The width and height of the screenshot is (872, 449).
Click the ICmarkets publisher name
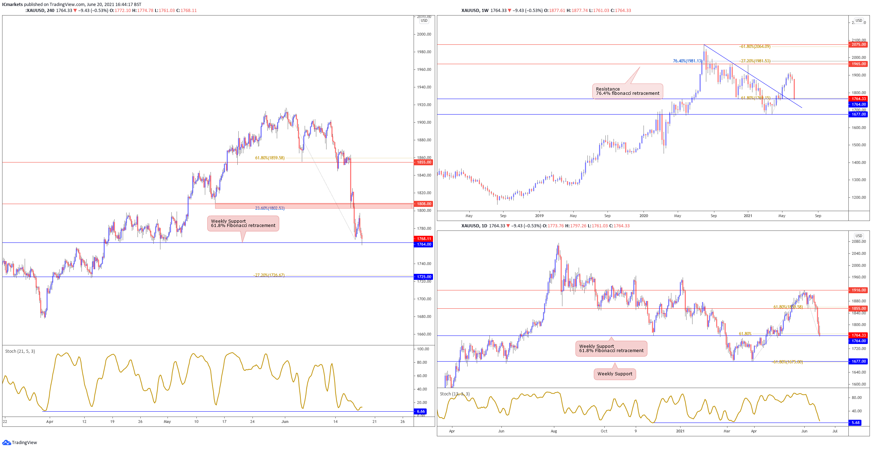[12, 5]
